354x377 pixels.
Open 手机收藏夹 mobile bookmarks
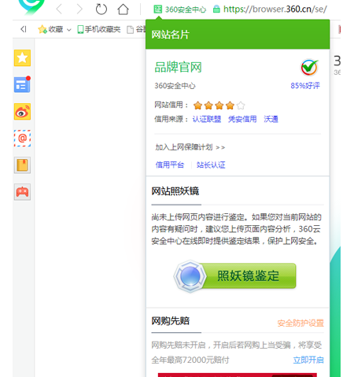(99, 29)
